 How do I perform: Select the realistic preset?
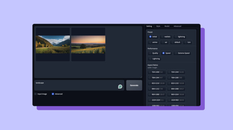tap(166, 37)
